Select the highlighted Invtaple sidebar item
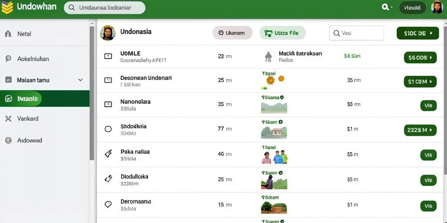Image resolution: width=447 pixels, height=223 pixels. pos(45,99)
